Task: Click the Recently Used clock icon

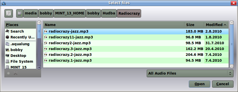Action: pos(7,37)
